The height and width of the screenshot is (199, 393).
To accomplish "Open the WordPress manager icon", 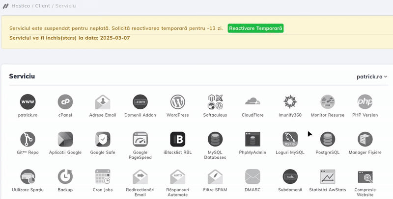I will pos(178,102).
